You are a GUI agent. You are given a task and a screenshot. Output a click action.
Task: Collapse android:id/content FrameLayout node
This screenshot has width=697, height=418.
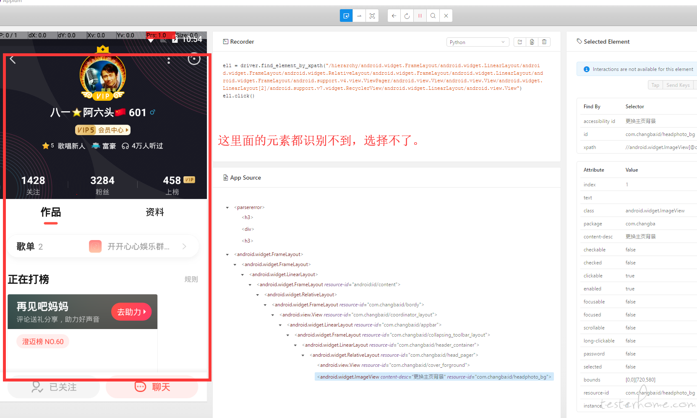[250, 285]
